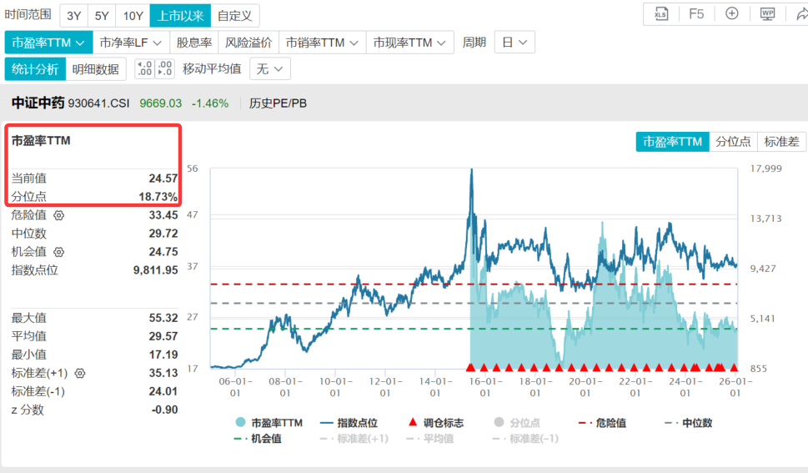Click the increase decimal places icon
808x473 pixels.
coord(165,68)
